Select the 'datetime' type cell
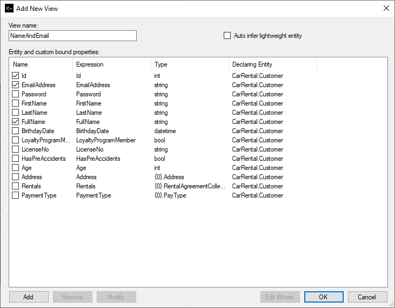The image size is (395, 308). (x=165, y=131)
